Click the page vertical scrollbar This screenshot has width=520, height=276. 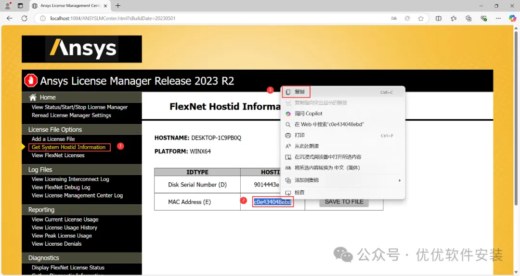pyautogui.click(x=516, y=119)
